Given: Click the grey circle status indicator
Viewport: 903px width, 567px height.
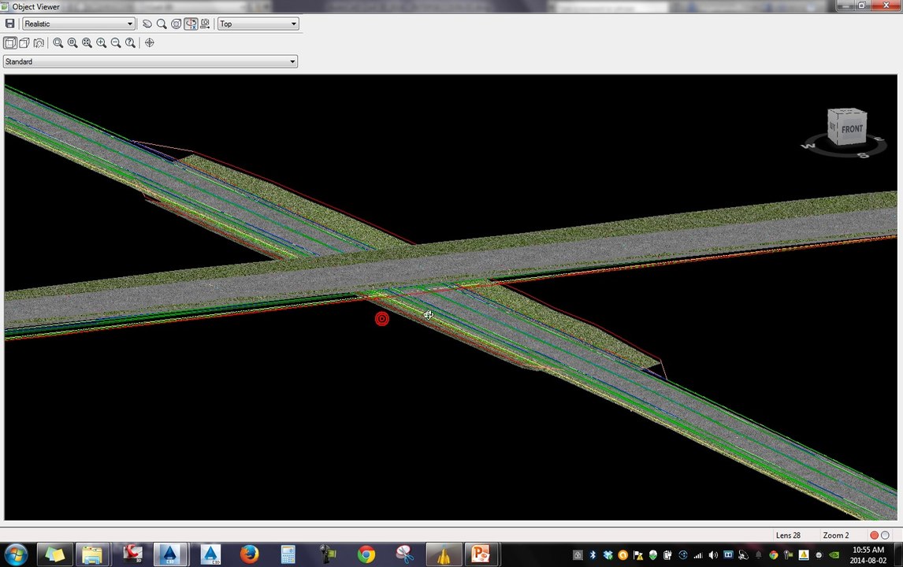Looking at the screenshot, I should point(885,535).
